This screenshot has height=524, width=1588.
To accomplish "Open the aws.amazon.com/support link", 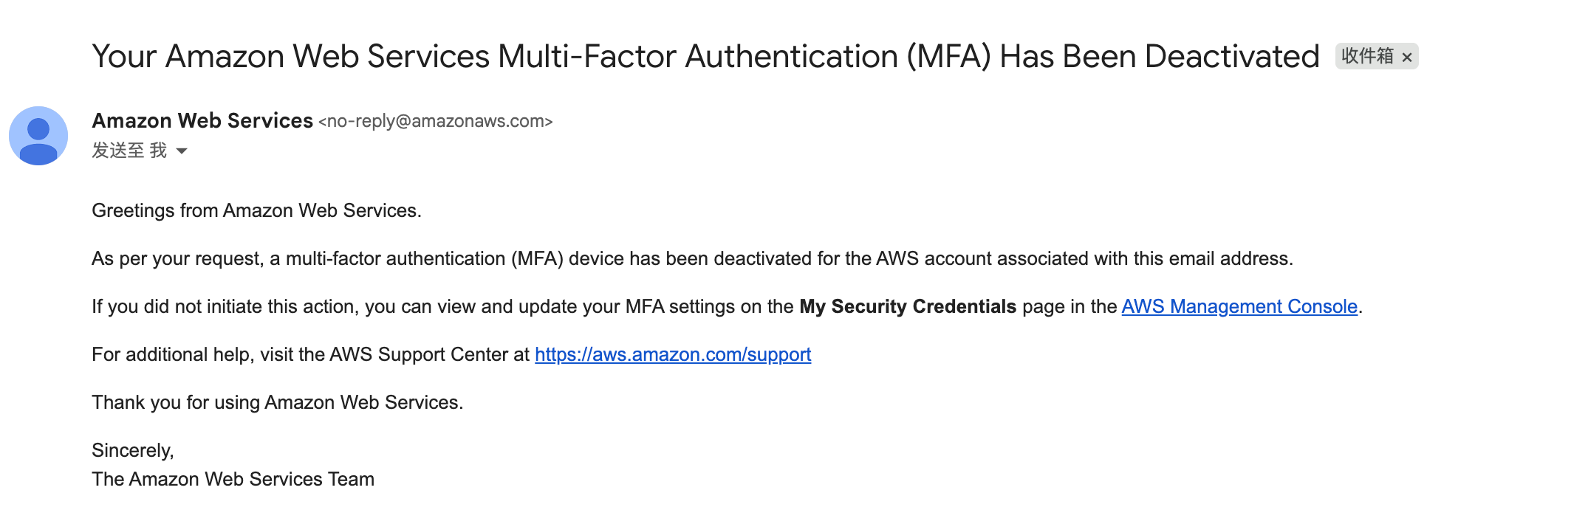I will [673, 355].
